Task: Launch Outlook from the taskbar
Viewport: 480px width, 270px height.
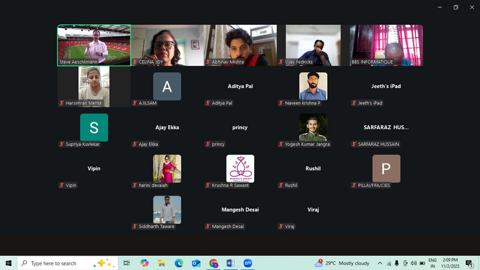Action: tap(196, 263)
